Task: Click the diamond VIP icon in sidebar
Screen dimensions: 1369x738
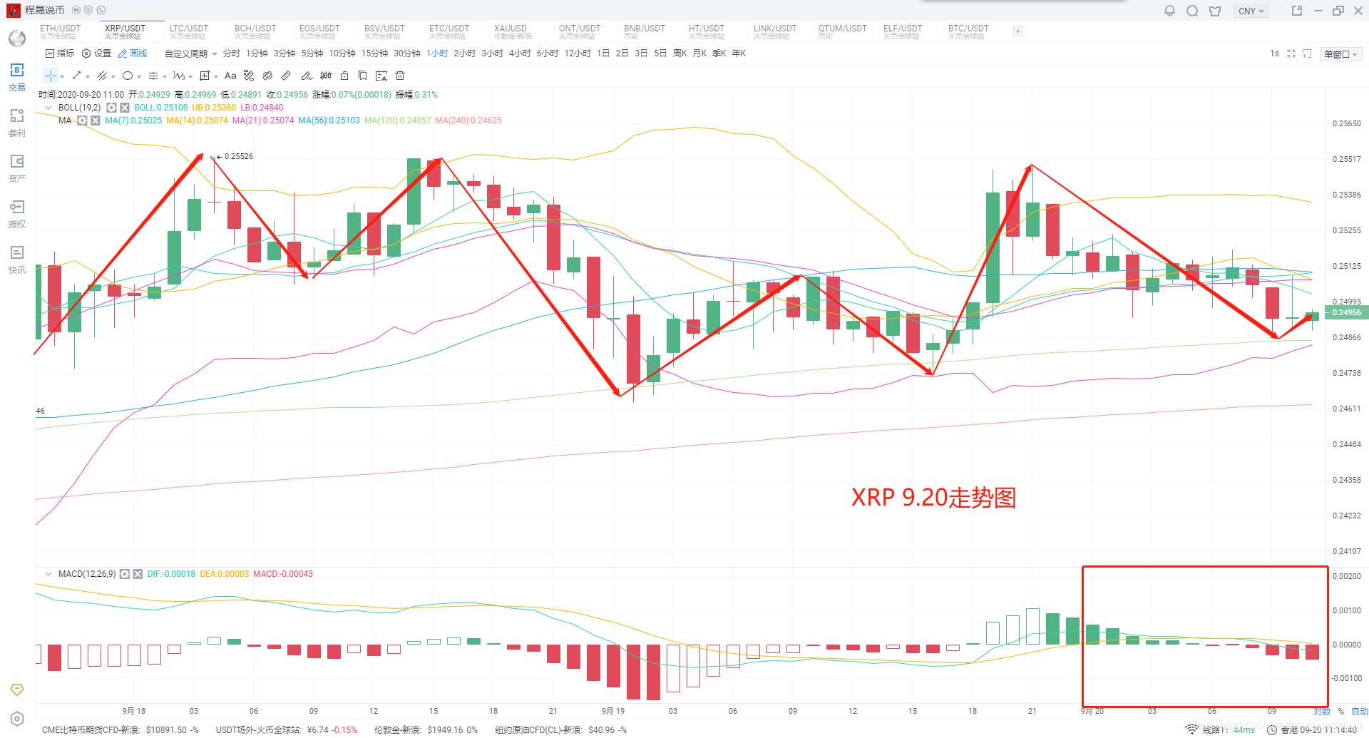Action: click(17, 690)
